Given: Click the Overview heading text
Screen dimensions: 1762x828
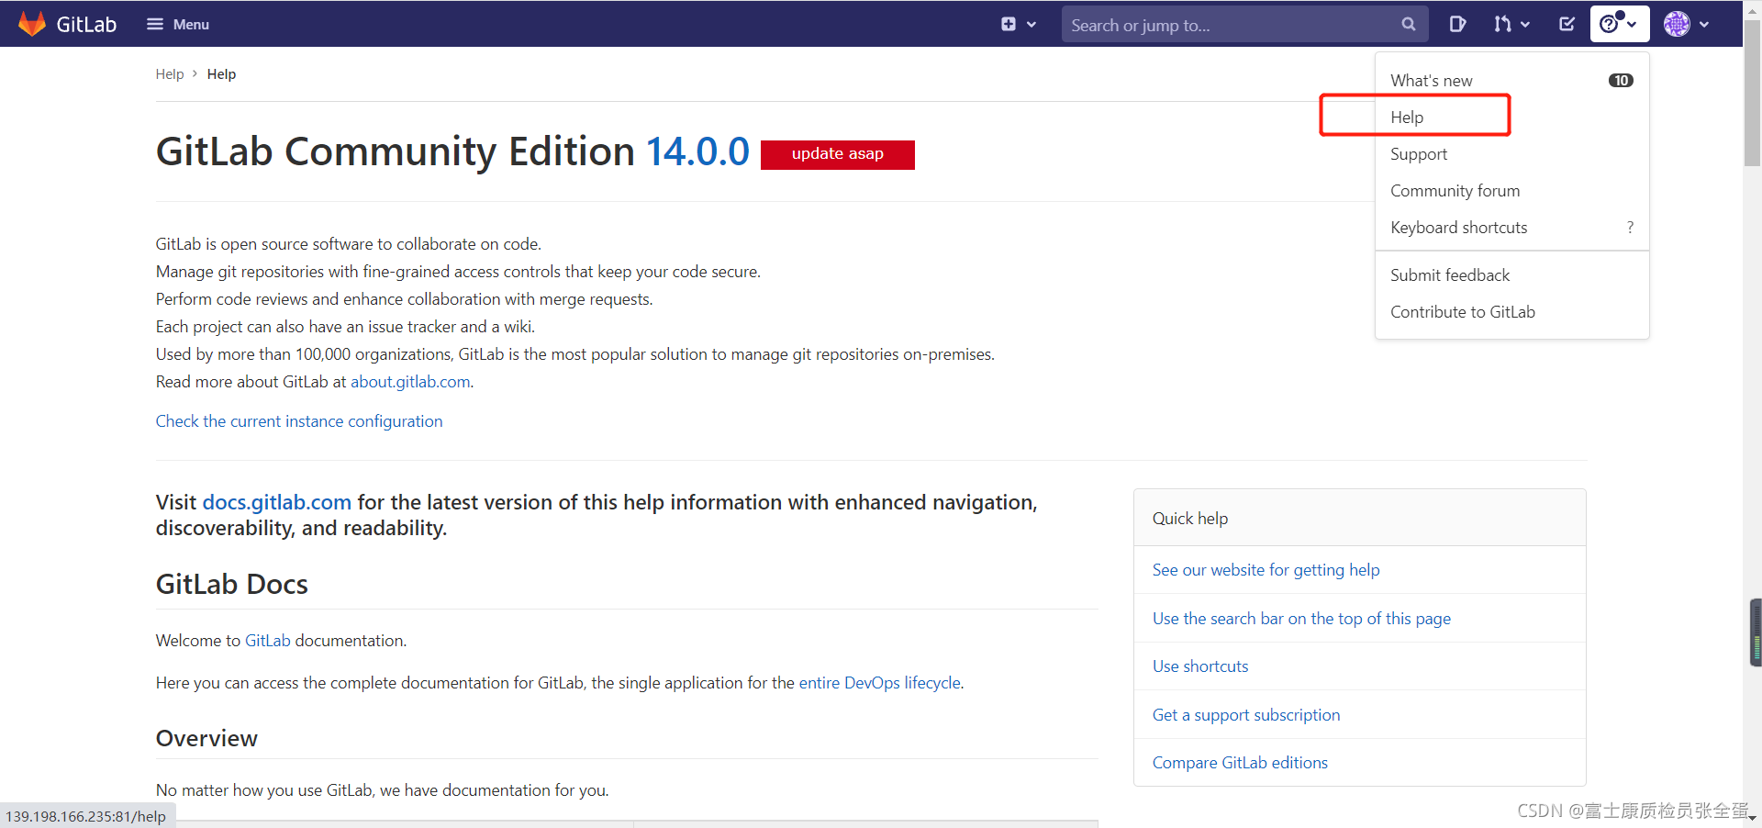Looking at the screenshot, I should click(x=206, y=739).
